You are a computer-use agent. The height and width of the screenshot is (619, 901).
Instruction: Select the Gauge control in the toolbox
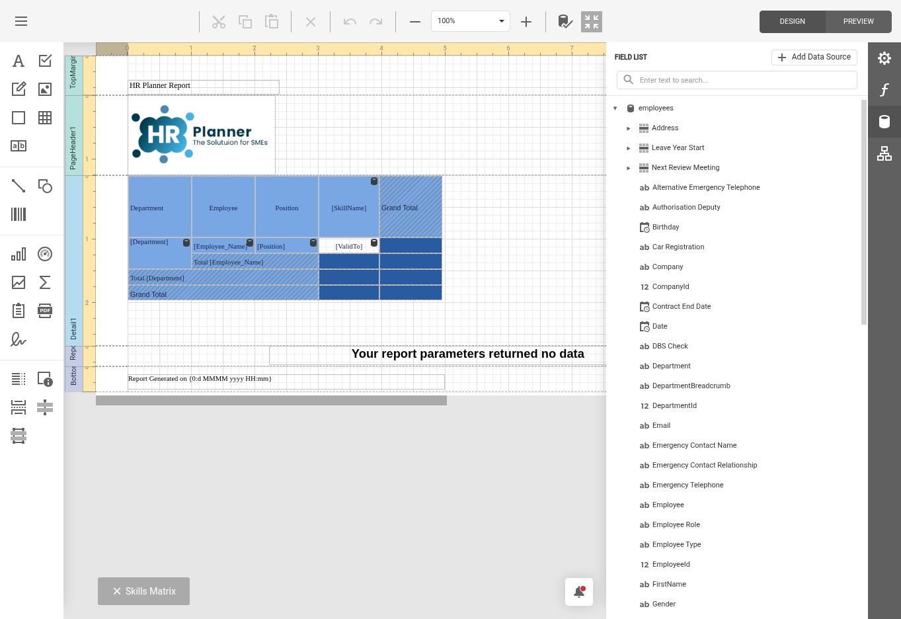point(45,254)
